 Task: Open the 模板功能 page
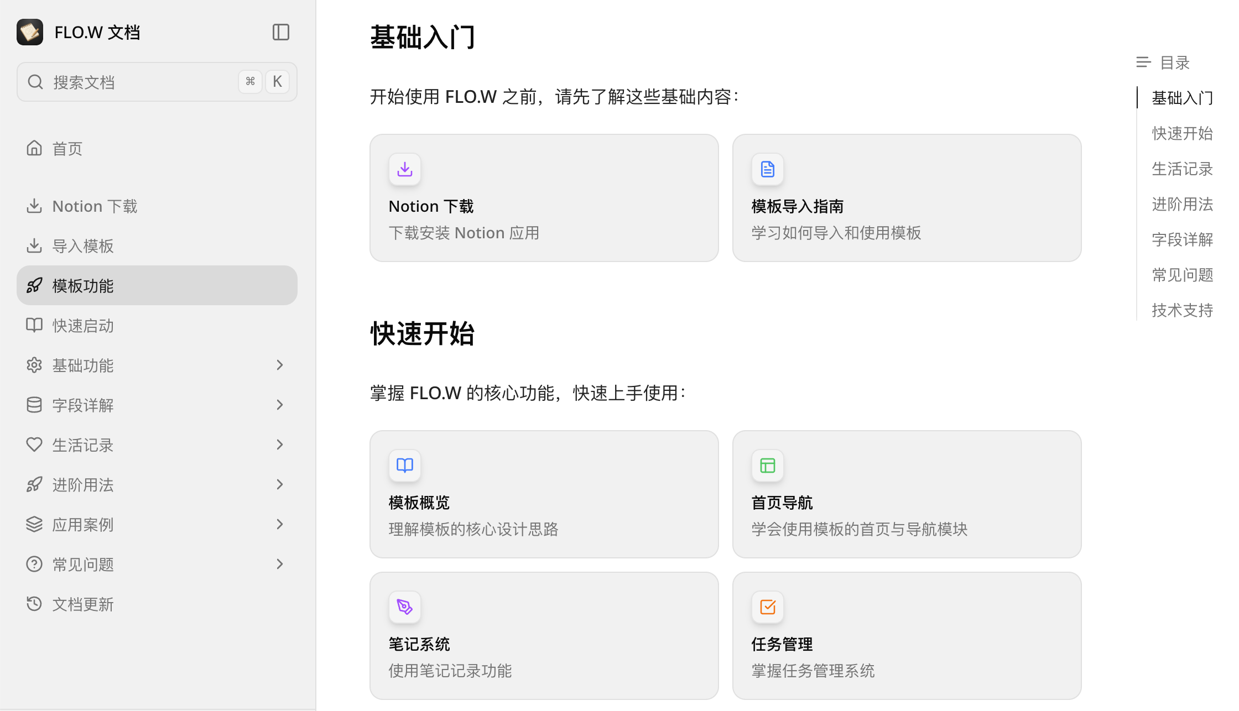pyautogui.click(x=83, y=285)
